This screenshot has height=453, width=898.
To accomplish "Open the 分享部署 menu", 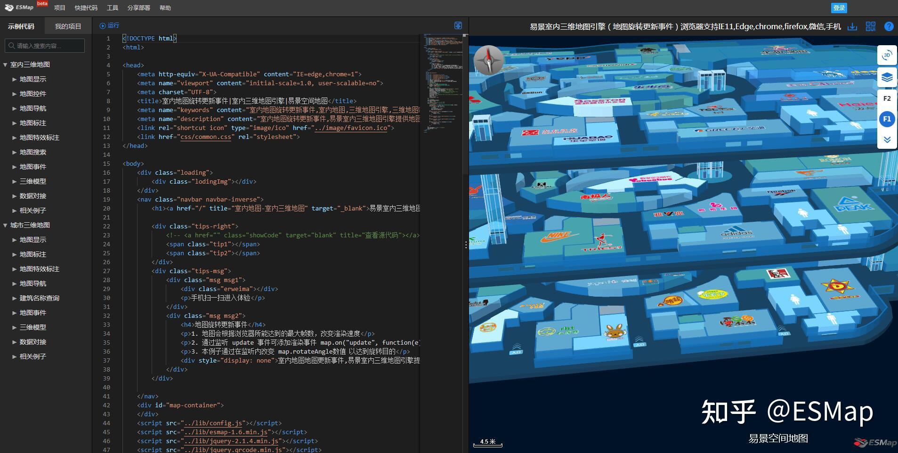I will coord(139,8).
